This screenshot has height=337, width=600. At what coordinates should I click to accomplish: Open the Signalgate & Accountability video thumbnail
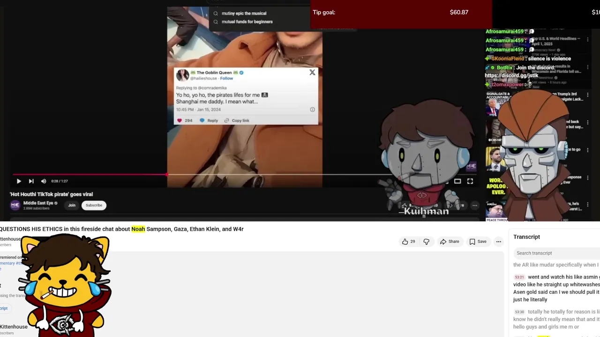point(493,103)
